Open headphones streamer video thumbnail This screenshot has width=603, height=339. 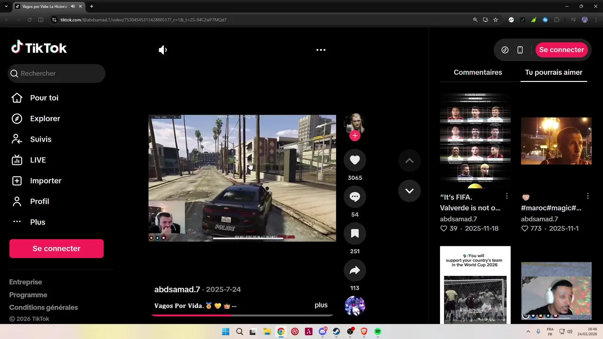pyautogui.click(x=556, y=291)
